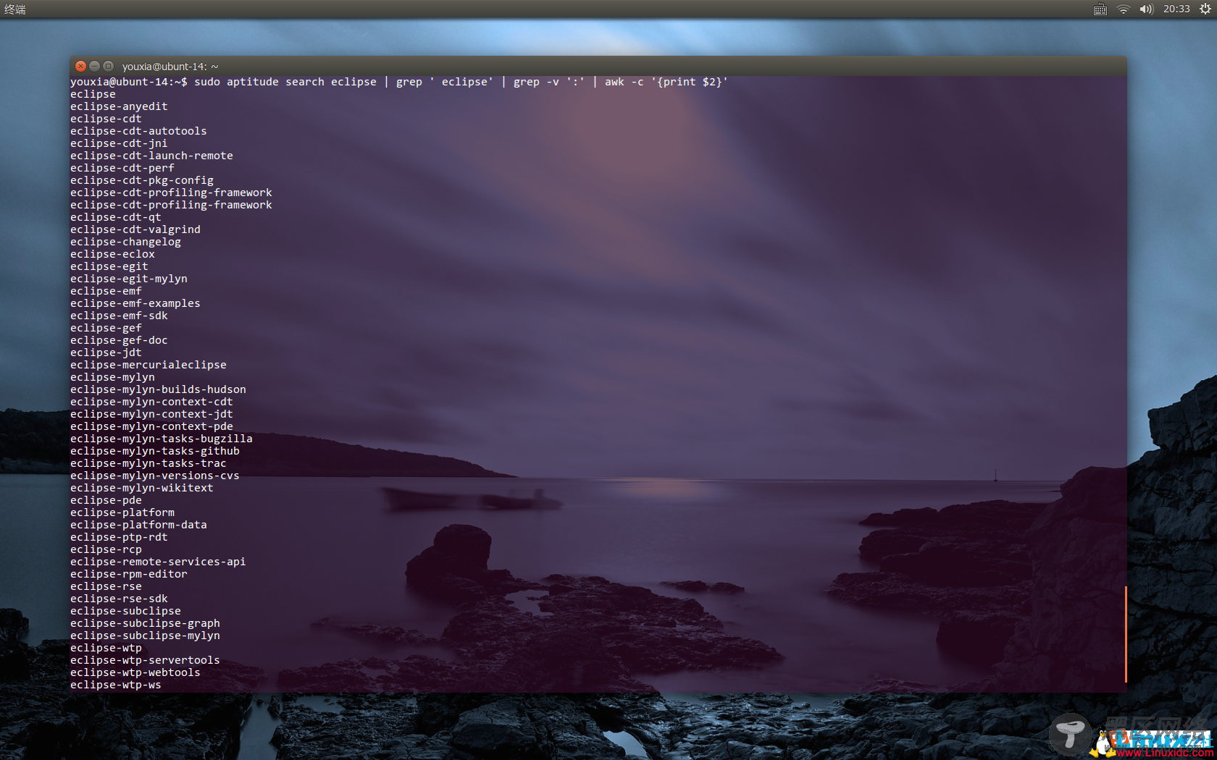Minimize the terminal window

tap(94, 66)
